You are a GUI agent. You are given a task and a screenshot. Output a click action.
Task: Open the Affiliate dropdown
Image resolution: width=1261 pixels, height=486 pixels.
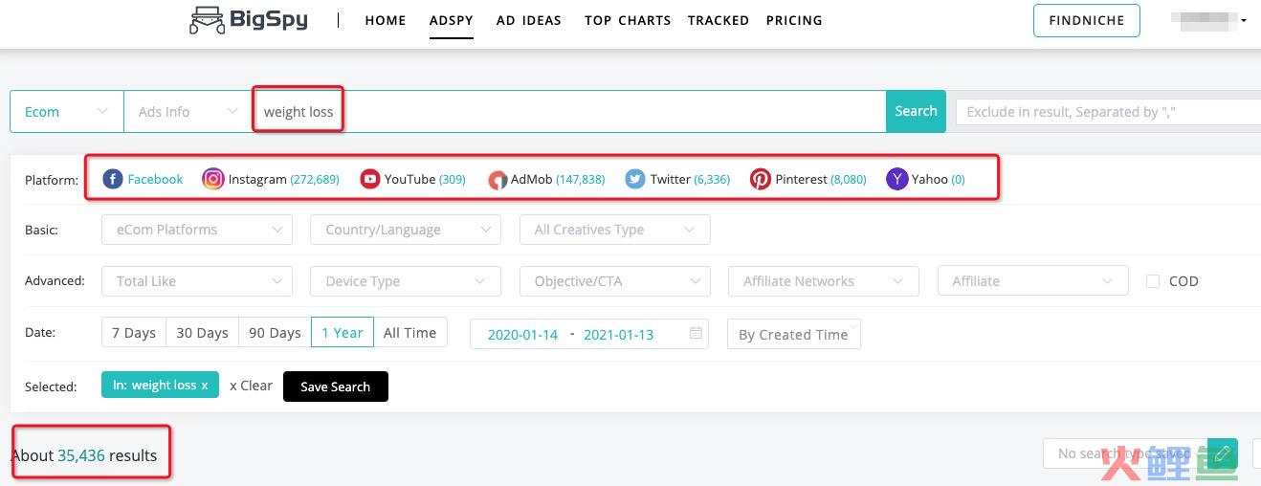1033,281
